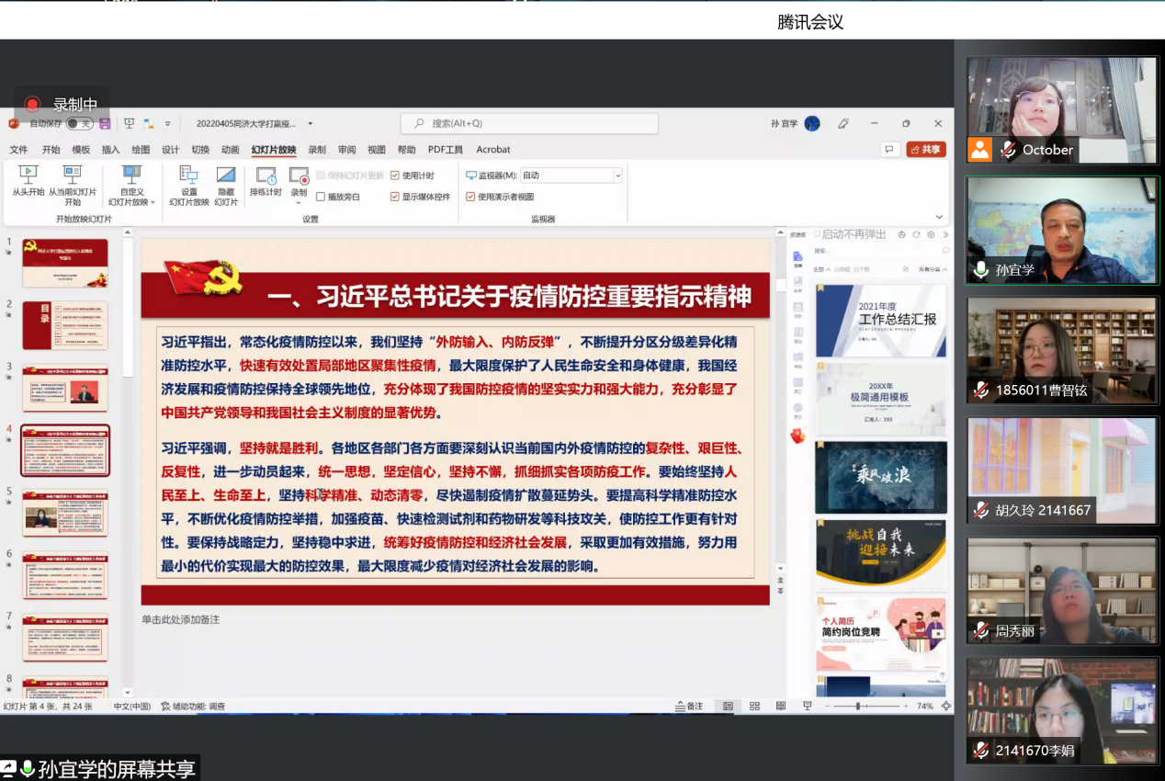Open Set Up Slide Show (设置幻灯片放映)
The height and width of the screenshot is (781, 1165).
pyautogui.click(x=189, y=185)
